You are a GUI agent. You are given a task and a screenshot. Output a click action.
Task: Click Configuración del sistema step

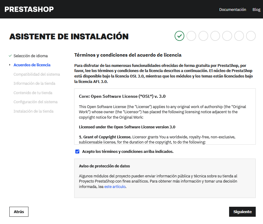click(x=35, y=102)
